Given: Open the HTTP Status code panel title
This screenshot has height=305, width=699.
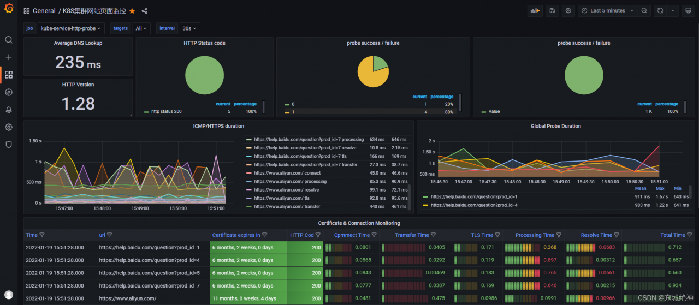Looking at the screenshot, I should 204,43.
